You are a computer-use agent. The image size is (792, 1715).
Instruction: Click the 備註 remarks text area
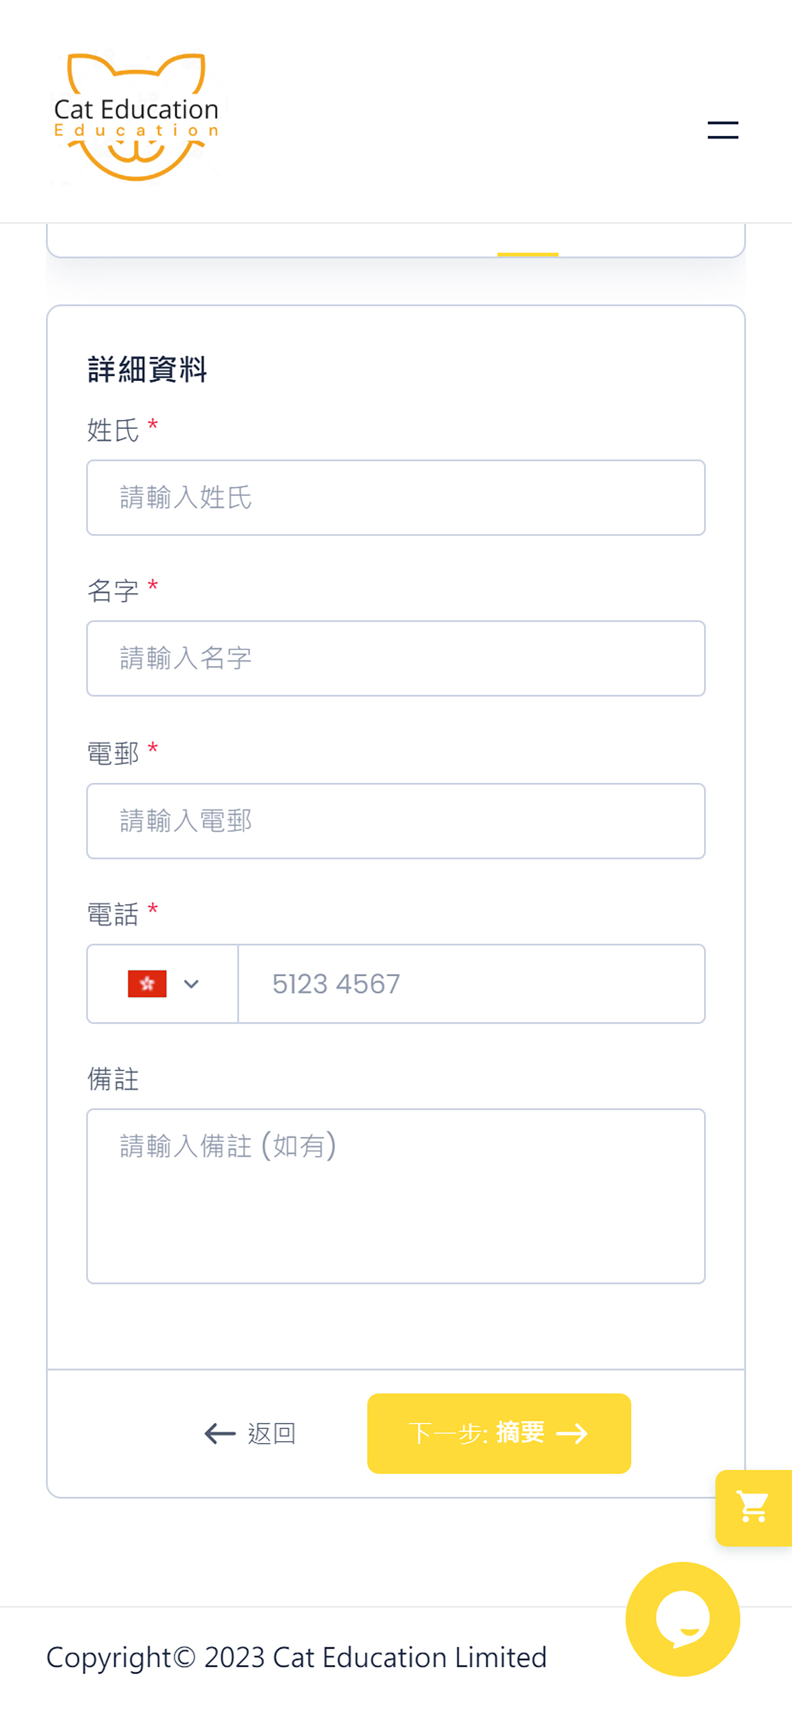point(396,1196)
